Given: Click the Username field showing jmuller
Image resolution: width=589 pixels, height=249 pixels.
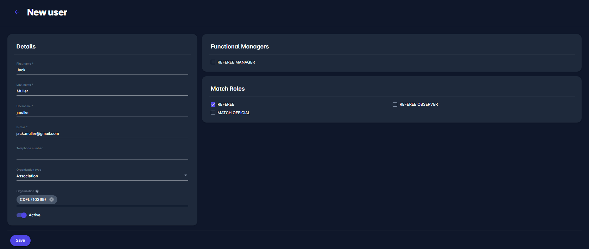Looking at the screenshot, I should tap(102, 112).
